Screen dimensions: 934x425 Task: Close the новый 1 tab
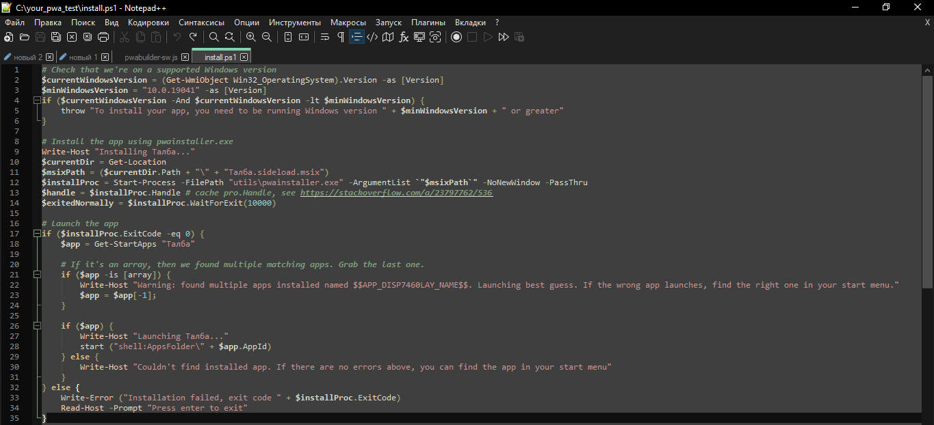point(105,57)
